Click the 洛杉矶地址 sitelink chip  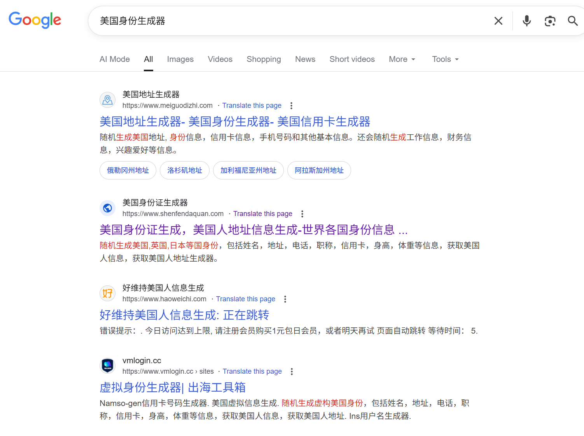tap(185, 170)
